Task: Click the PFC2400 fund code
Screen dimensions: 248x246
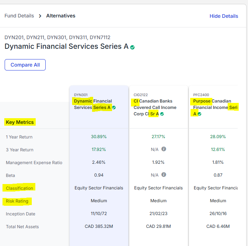Action: [x=201, y=95]
